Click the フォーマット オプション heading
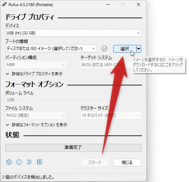The width and height of the screenshot is (189, 182). click(34, 84)
